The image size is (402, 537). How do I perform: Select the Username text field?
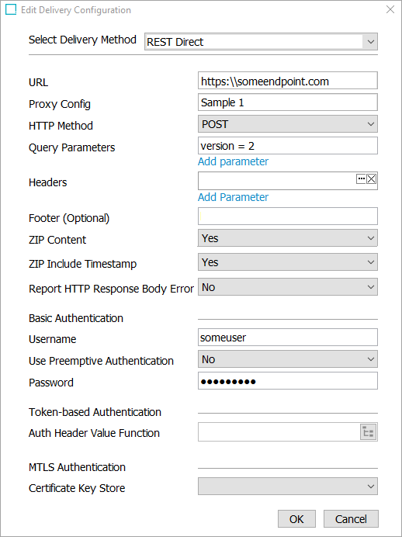(288, 338)
